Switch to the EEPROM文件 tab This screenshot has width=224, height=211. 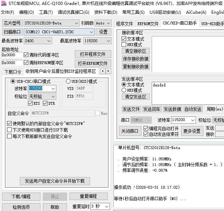pyautogui.click(x=148, y=23)
